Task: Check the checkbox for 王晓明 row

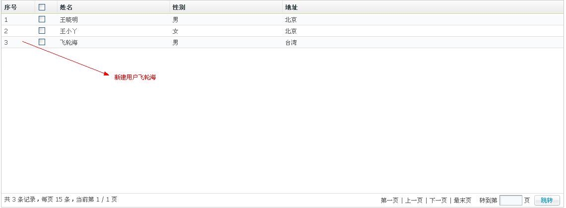Action: coord(42,19)
